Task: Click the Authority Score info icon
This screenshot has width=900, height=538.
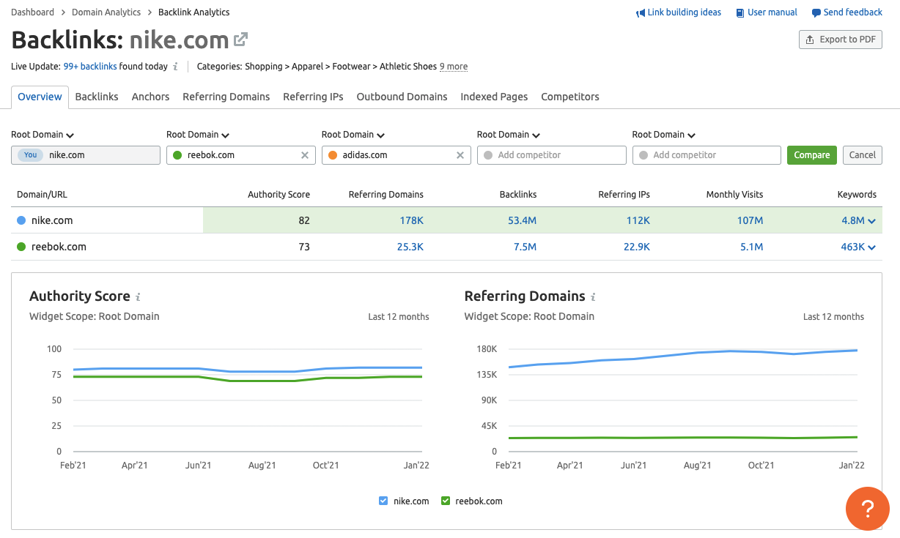Action: coord(138,297)
